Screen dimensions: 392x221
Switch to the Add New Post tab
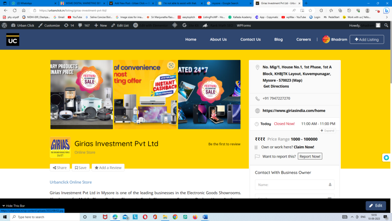[132, 3]
